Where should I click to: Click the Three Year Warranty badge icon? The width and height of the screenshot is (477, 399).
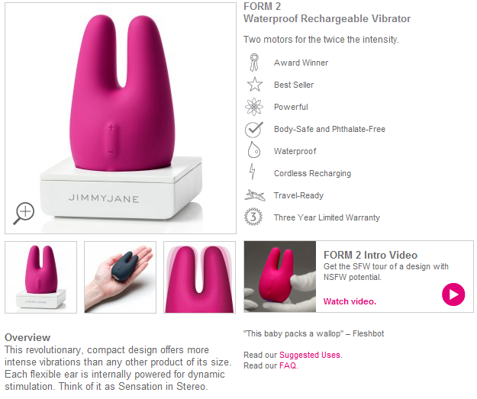(x=253, y=217)
